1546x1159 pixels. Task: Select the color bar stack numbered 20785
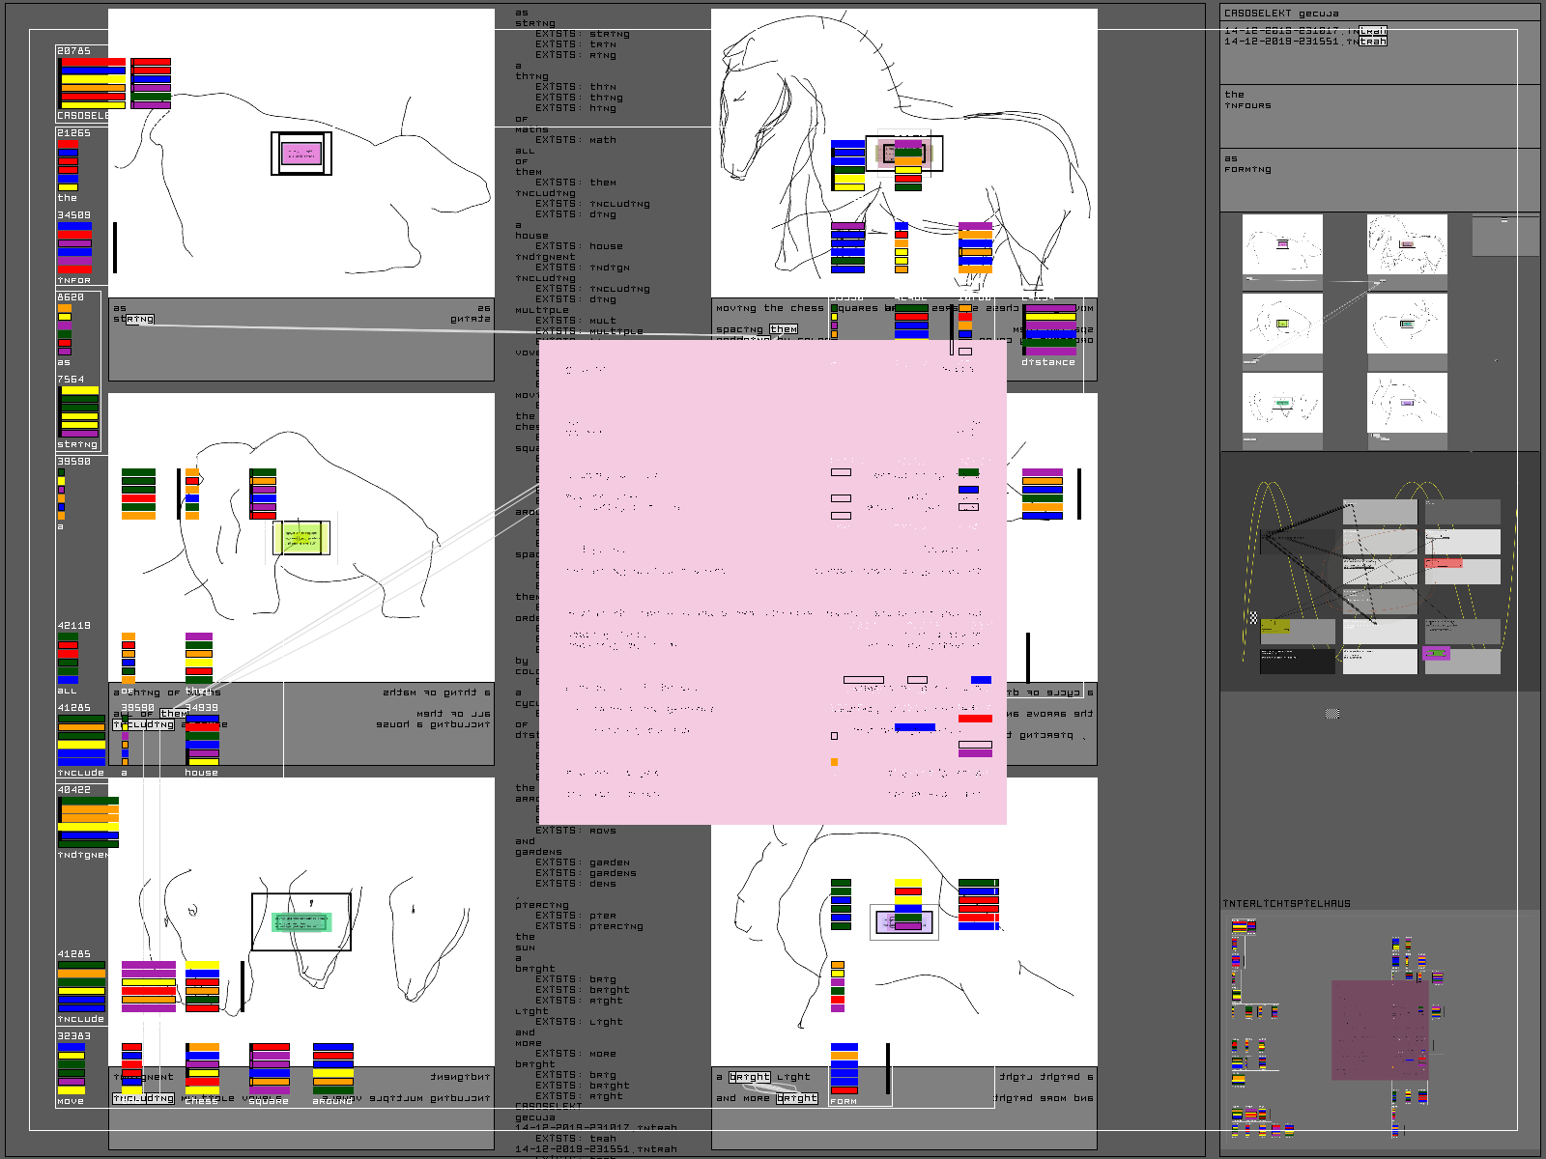(x=92, y=82)
